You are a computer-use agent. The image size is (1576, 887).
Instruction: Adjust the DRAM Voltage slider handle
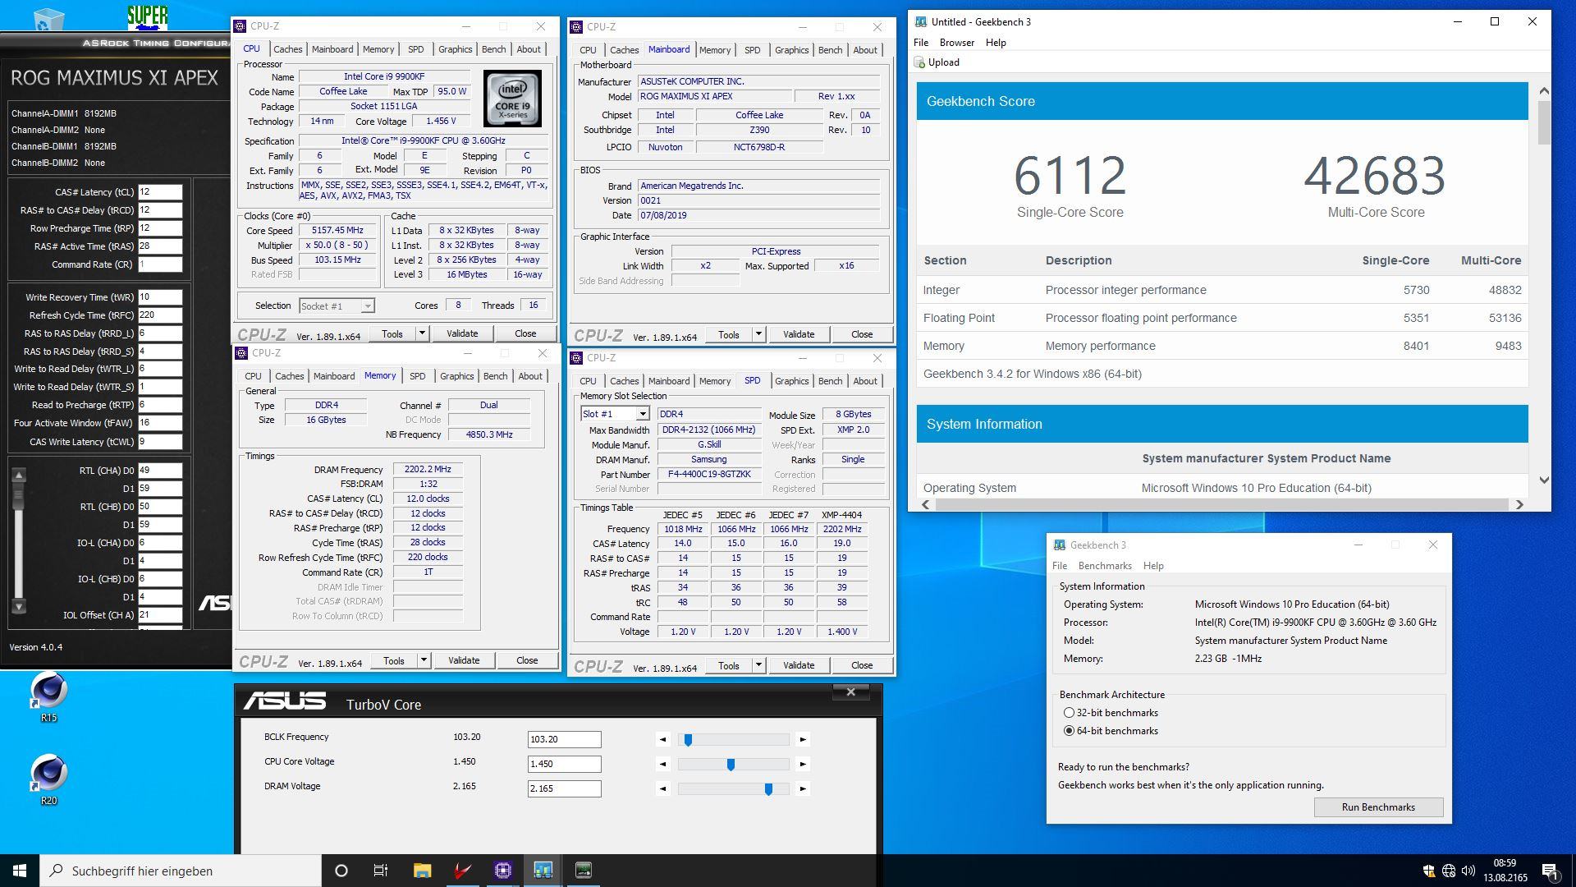click(768, 789)
